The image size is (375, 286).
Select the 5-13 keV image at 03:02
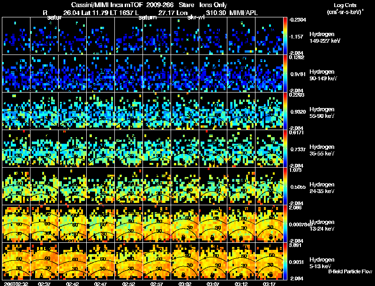(185, 262)
